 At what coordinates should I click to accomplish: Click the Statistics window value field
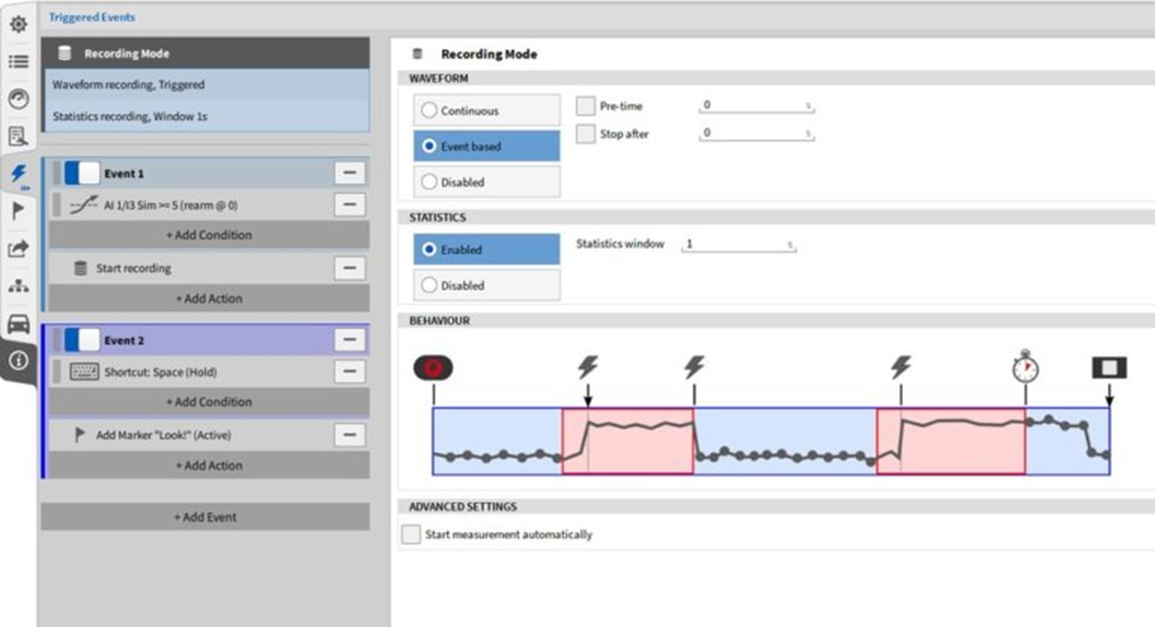pyautogui.click(x=738, y=245)
